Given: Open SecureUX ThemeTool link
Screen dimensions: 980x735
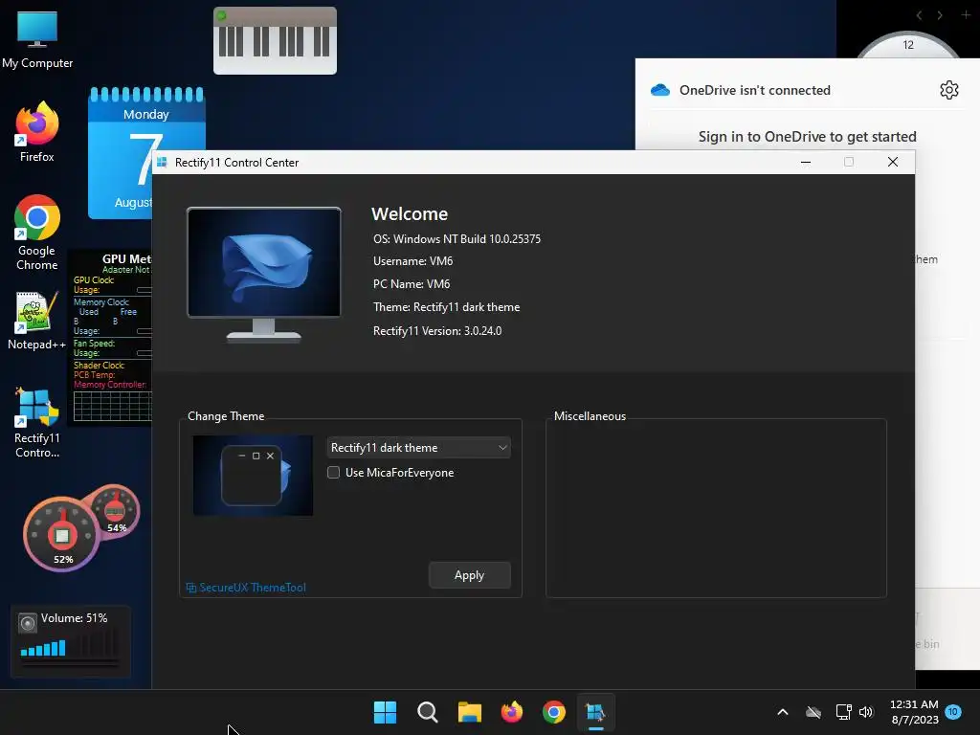Looking at the screenshot, I should 246,588.
